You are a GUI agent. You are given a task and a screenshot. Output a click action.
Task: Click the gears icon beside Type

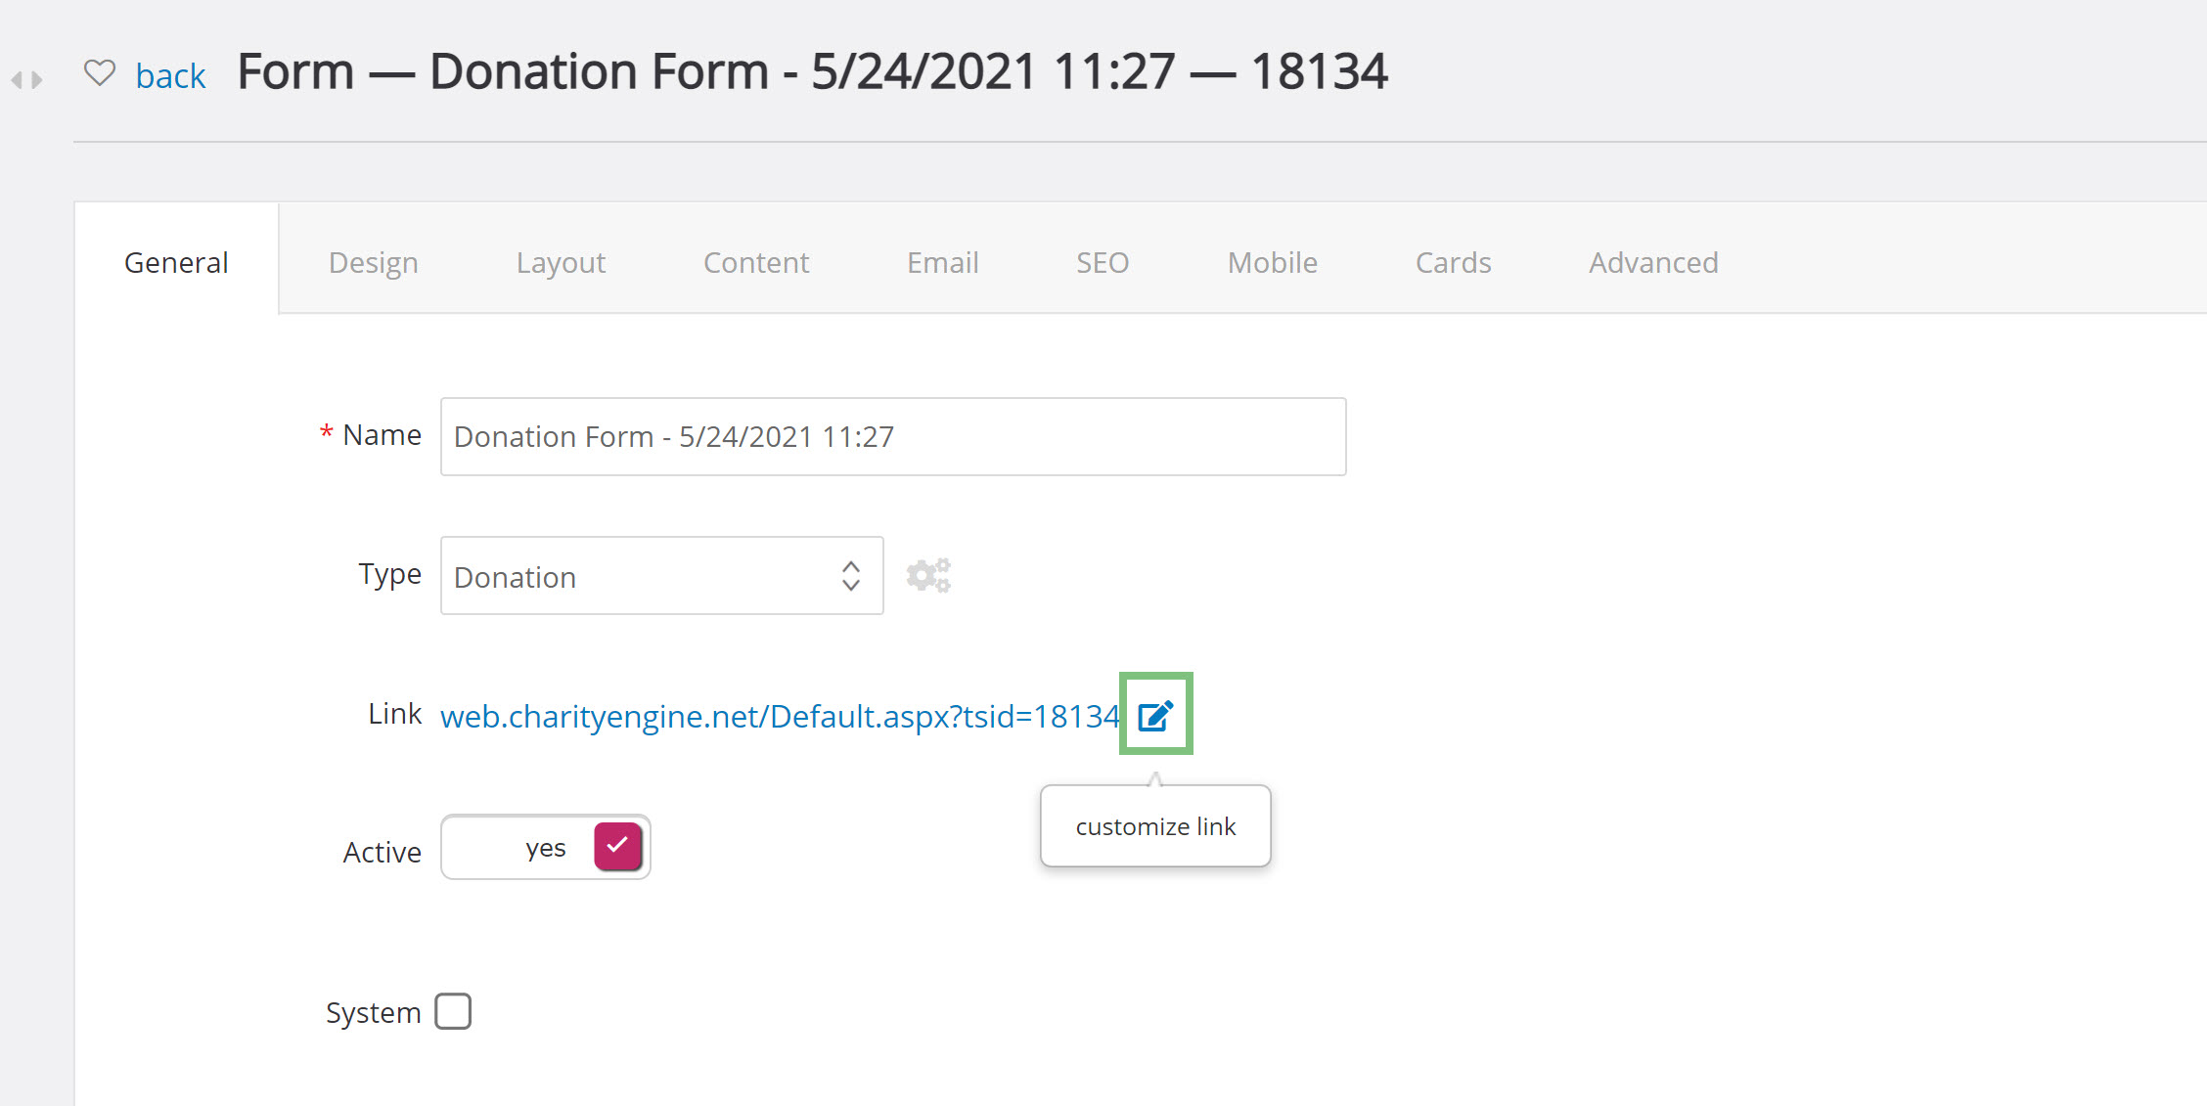928,575
